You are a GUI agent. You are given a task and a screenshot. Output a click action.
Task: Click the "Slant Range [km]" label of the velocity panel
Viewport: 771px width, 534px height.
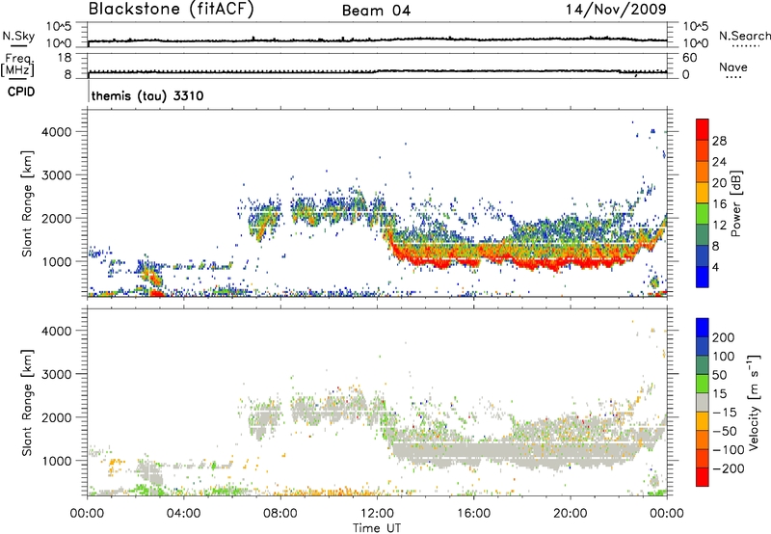point(27,403)
